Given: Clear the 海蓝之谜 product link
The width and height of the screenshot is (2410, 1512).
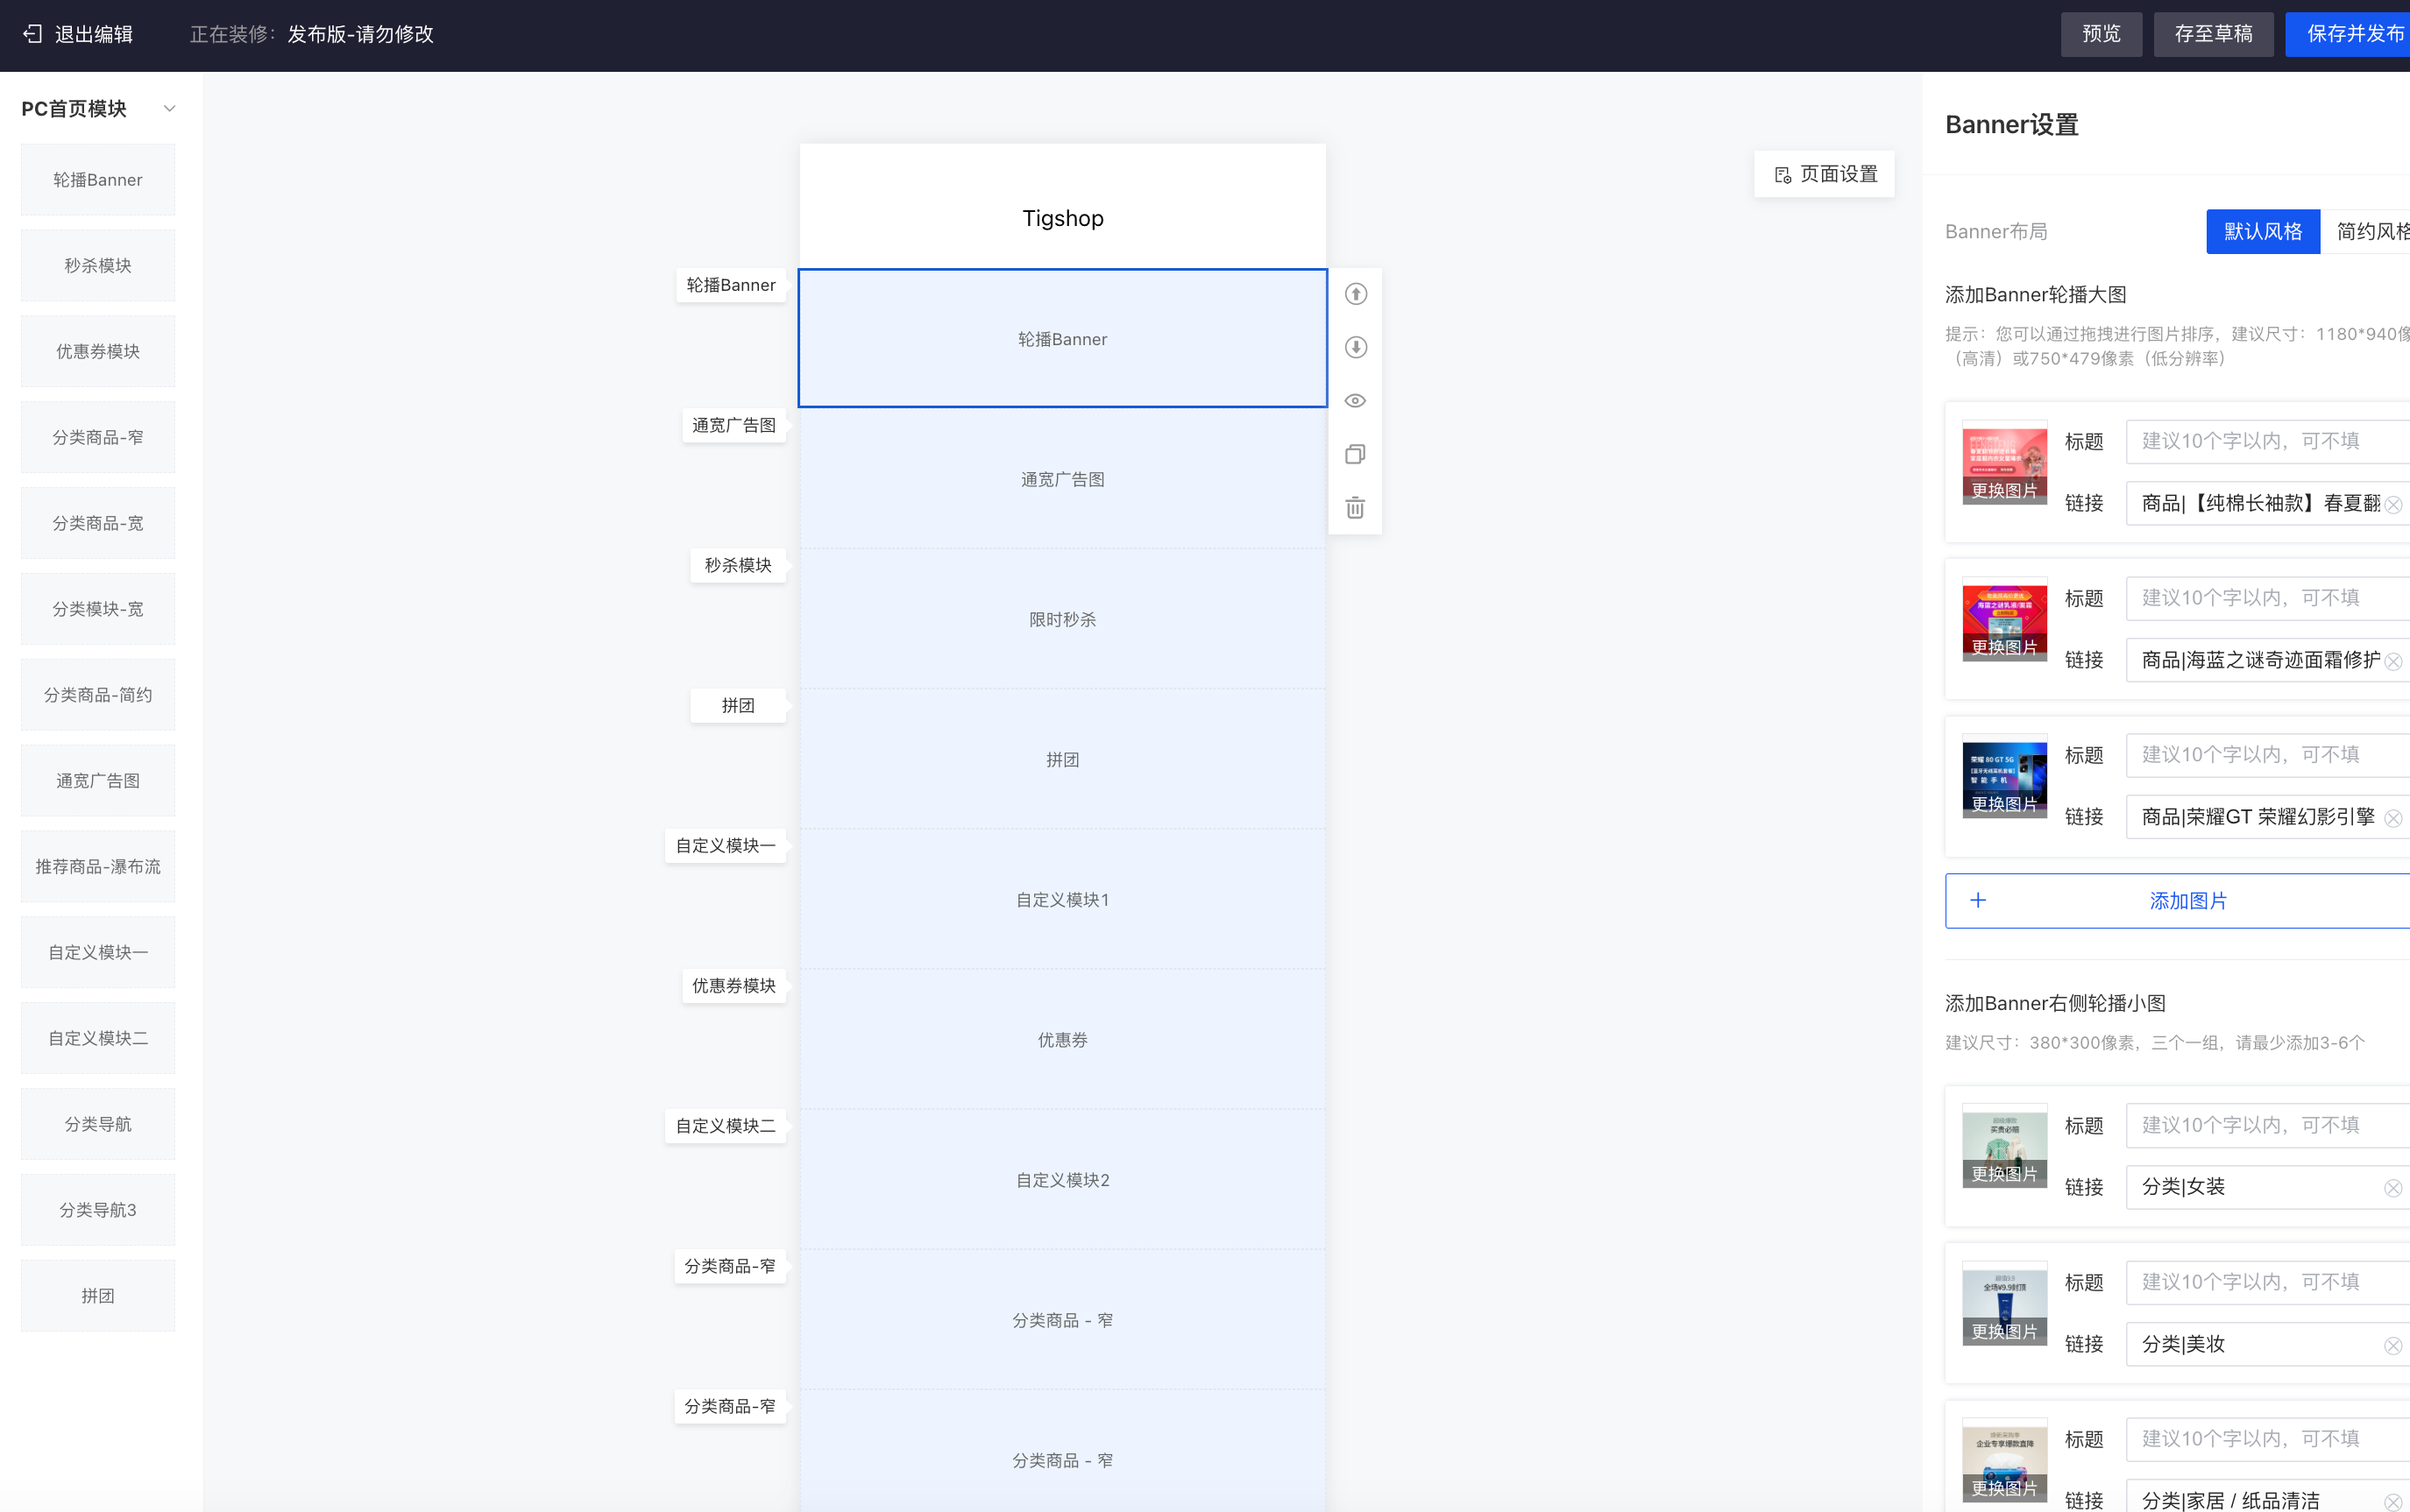Looking at the screenshot, I should [x=2392, y=661].
